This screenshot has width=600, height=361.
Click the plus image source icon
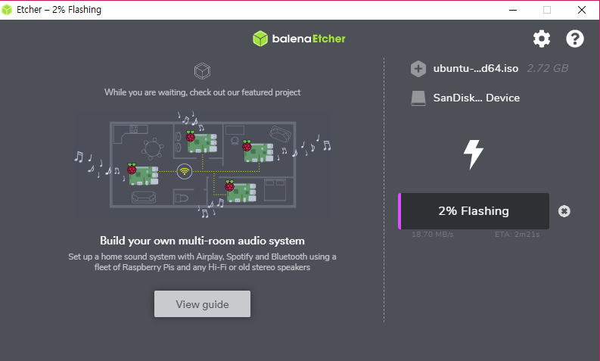(418, 69)
